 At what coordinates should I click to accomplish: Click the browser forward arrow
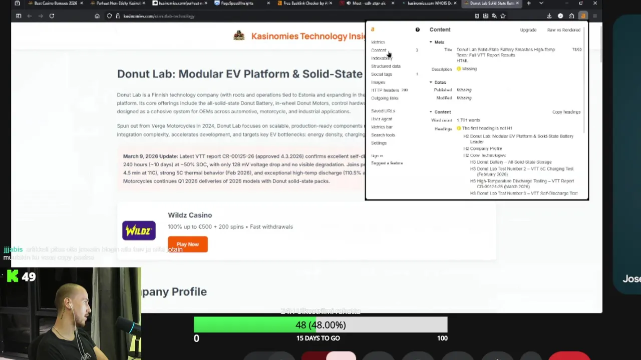[x=41, y=16]
